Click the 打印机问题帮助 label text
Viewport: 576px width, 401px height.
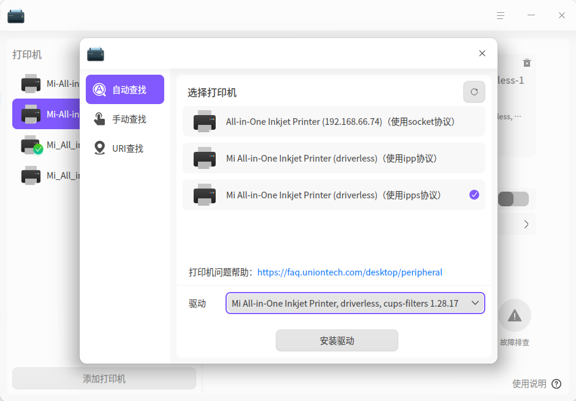[221, 272]
